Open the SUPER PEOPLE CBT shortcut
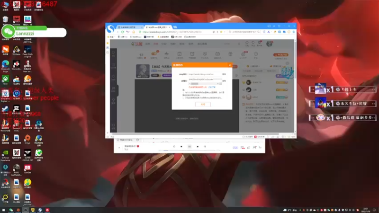This screenshot has height=213, width=379. (27, 155)
